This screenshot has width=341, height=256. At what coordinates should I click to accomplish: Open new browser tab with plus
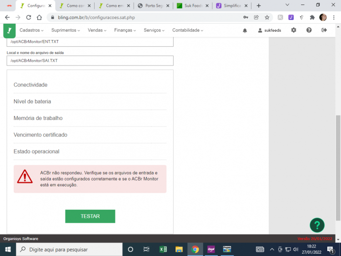[259, 6]
